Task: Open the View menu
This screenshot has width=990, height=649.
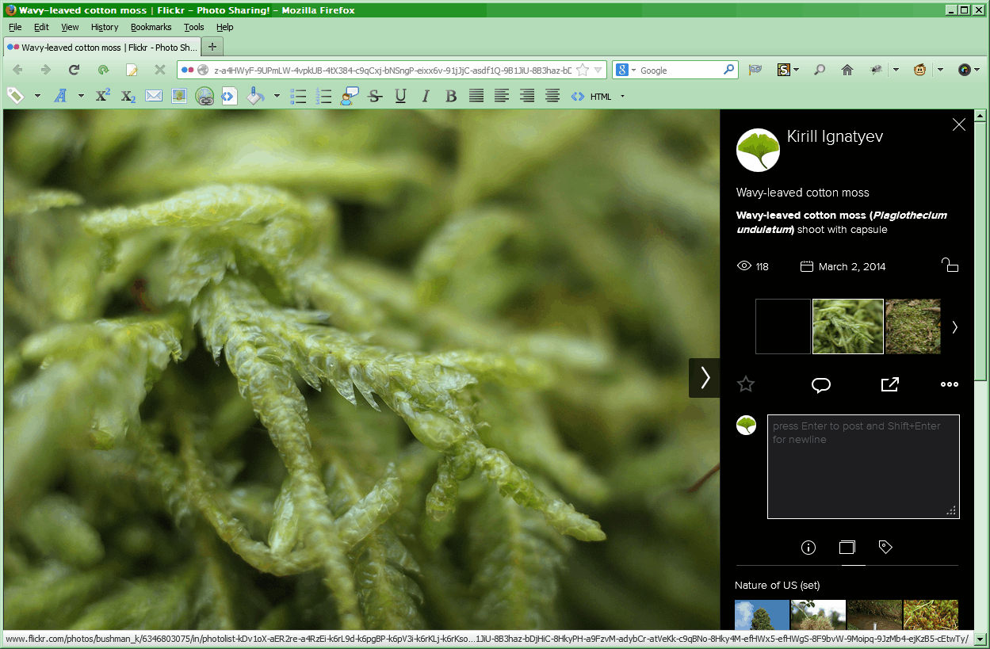Action: tap(70, 27)
